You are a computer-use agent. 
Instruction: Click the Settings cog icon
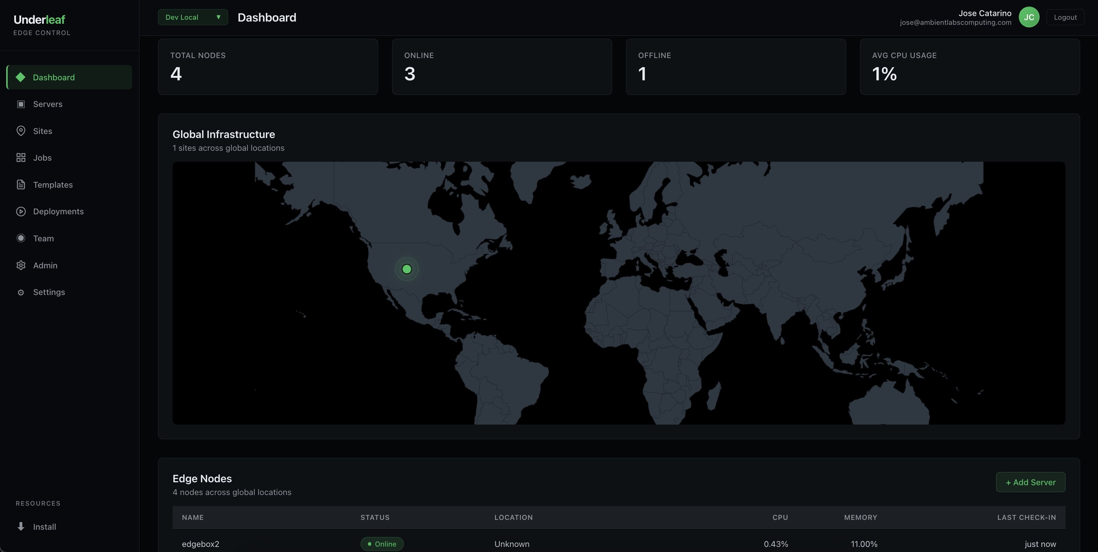(20, 292)
